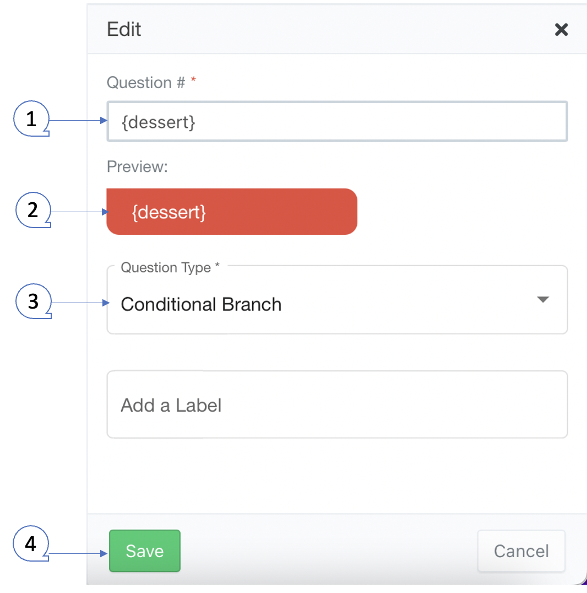
Task: Open the Question Type dropdown
Action: [337, 299]
